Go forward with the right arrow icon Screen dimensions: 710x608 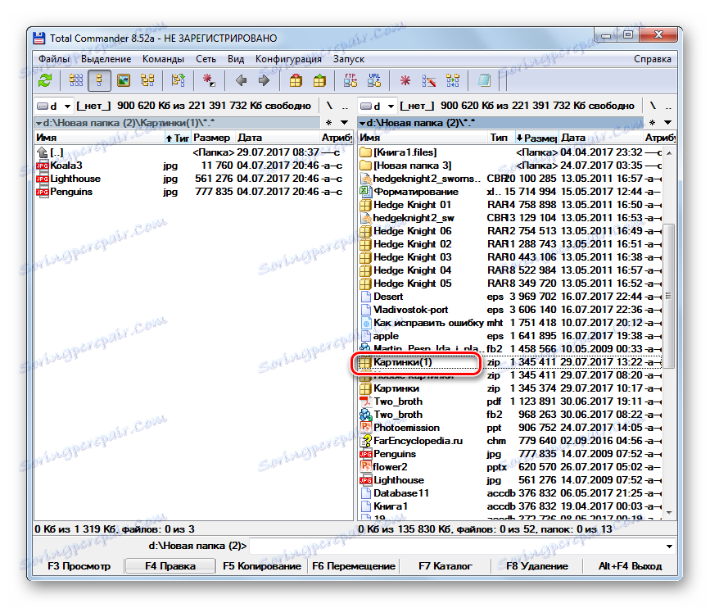click(x=264, y=81)
